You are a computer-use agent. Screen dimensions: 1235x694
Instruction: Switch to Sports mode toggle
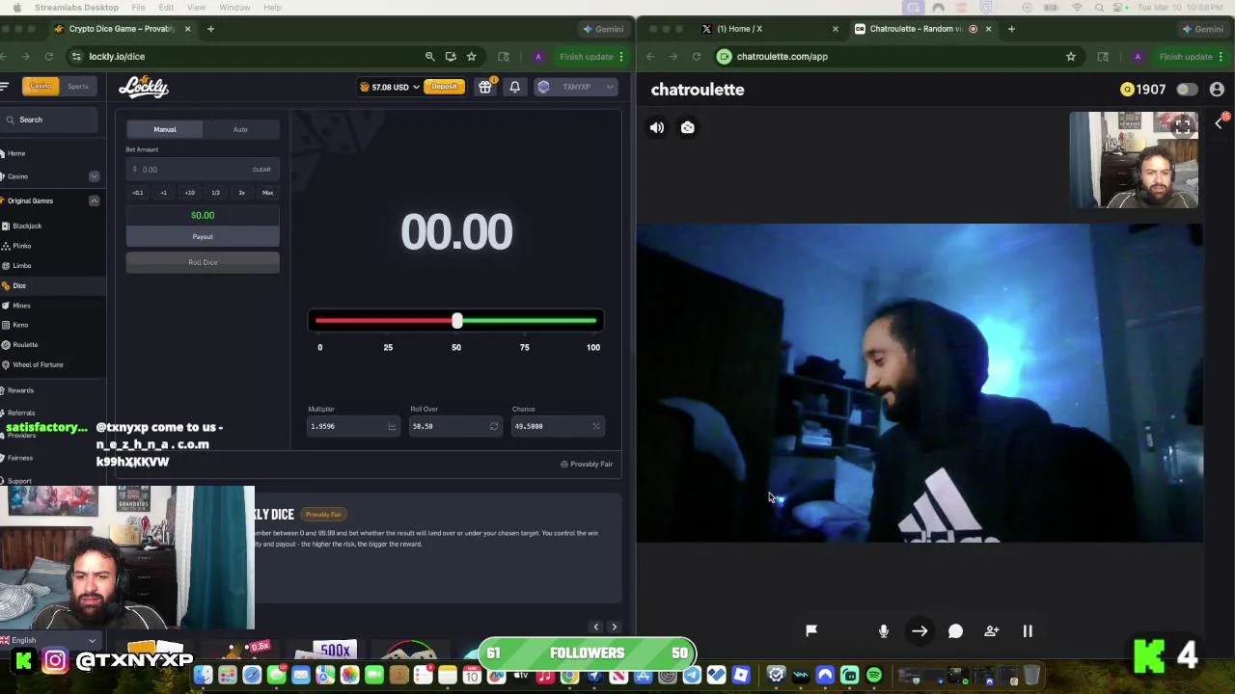tap(78, 87)
